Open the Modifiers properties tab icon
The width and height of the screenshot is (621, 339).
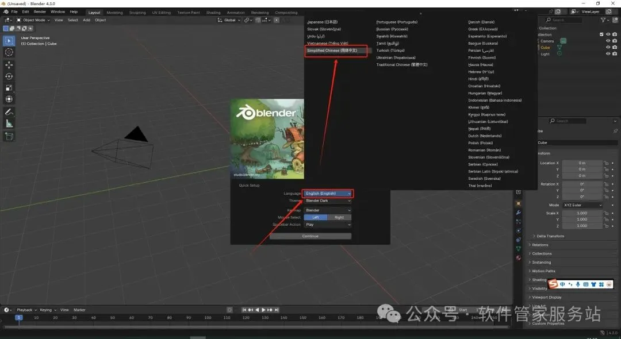tap(519, 213)
